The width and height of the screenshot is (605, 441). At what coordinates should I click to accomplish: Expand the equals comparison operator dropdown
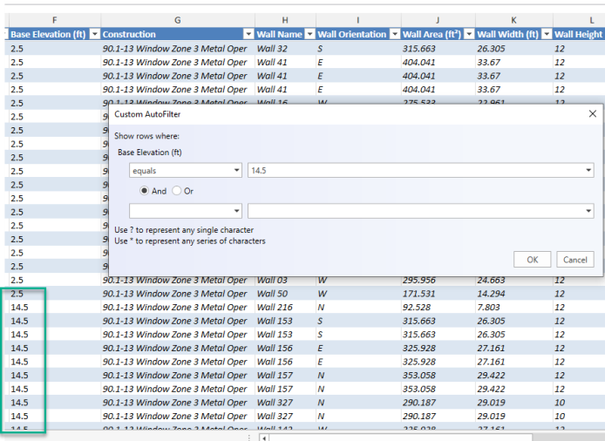point(236,171)
